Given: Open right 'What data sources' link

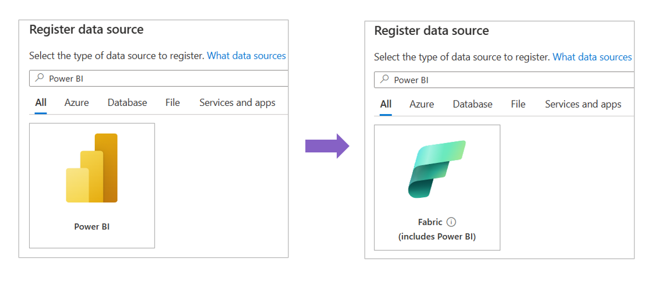Looking at the screenshot, I should pyautogui.click(x=592, y=57).
